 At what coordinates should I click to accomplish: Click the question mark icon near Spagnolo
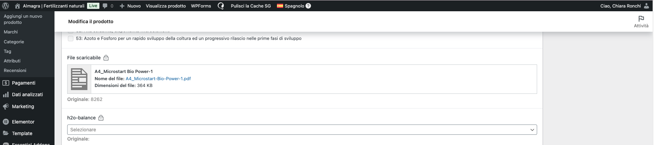(308, 6)
